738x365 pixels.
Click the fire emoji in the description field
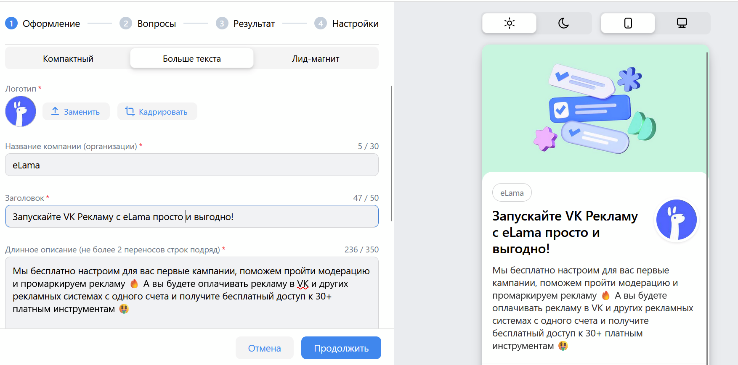click(x=134, y=284)
